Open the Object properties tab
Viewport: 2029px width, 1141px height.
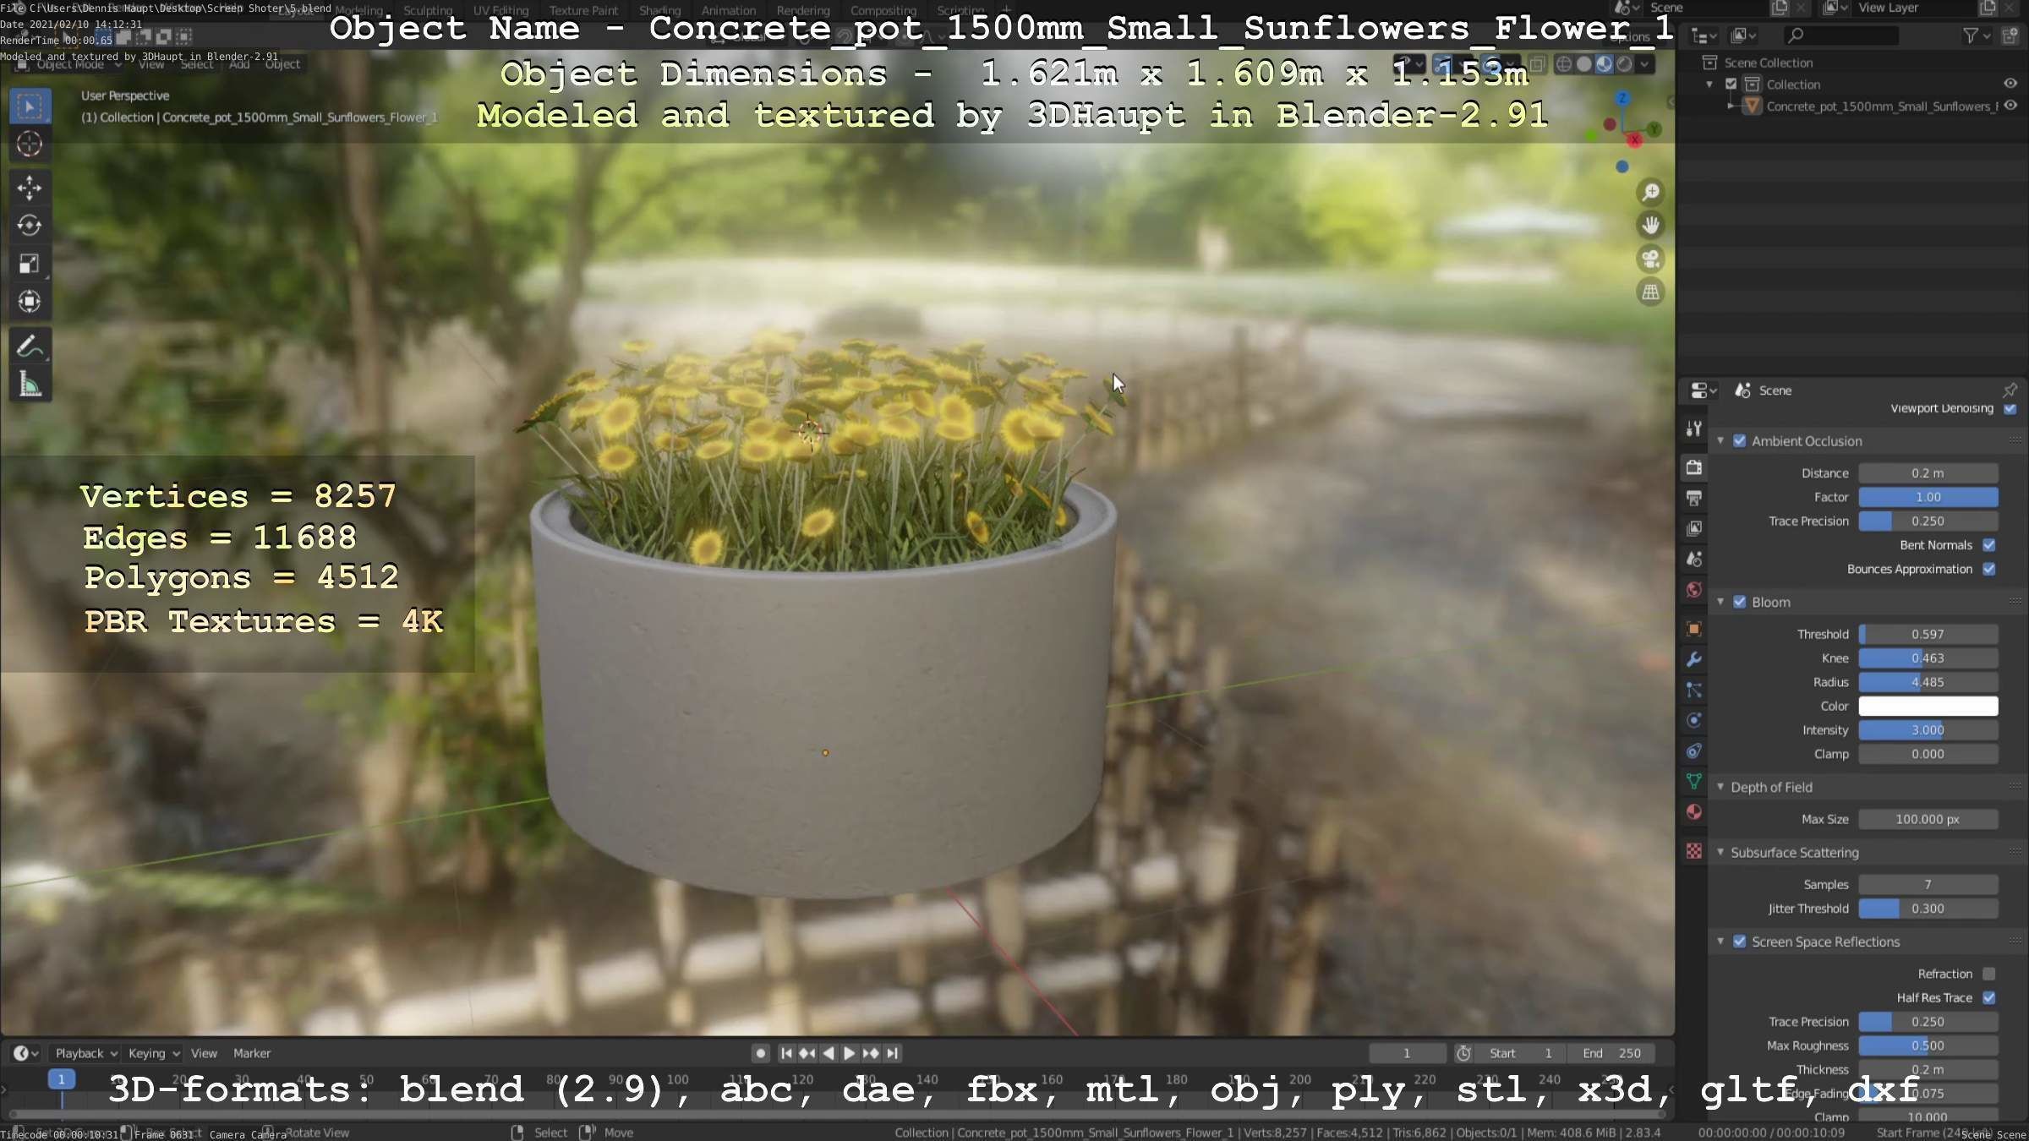tap(1694, 629)
